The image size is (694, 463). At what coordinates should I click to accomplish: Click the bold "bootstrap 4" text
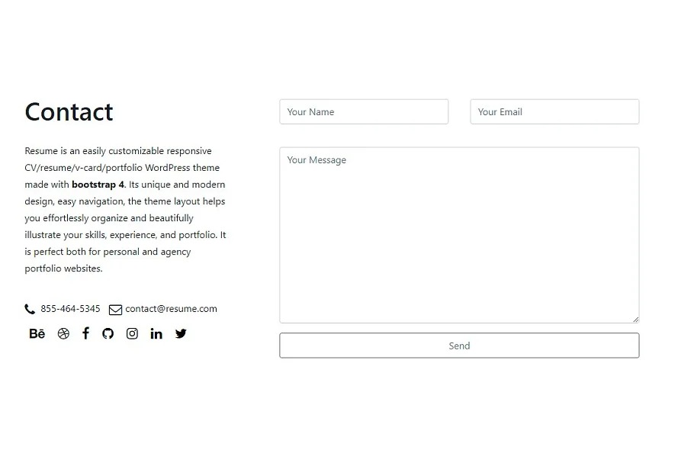click(x=98, y=185)
